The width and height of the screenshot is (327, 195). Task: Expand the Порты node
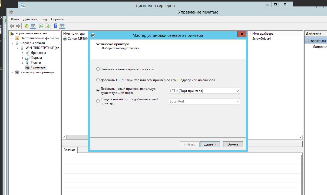[x=23, y=63]
